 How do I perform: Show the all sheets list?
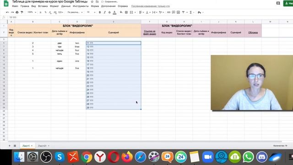[15, 146]
